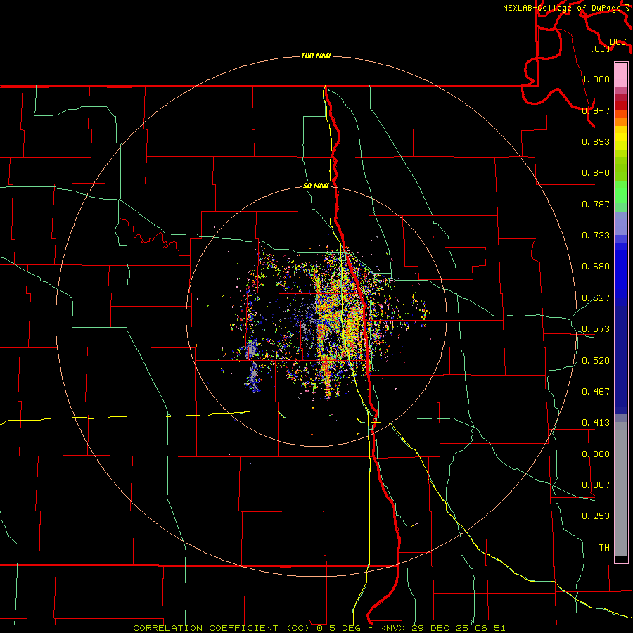Viewport: 633px width, 633px height.
Task: Select the 0.893 scale value
Action: click(596, 141)
